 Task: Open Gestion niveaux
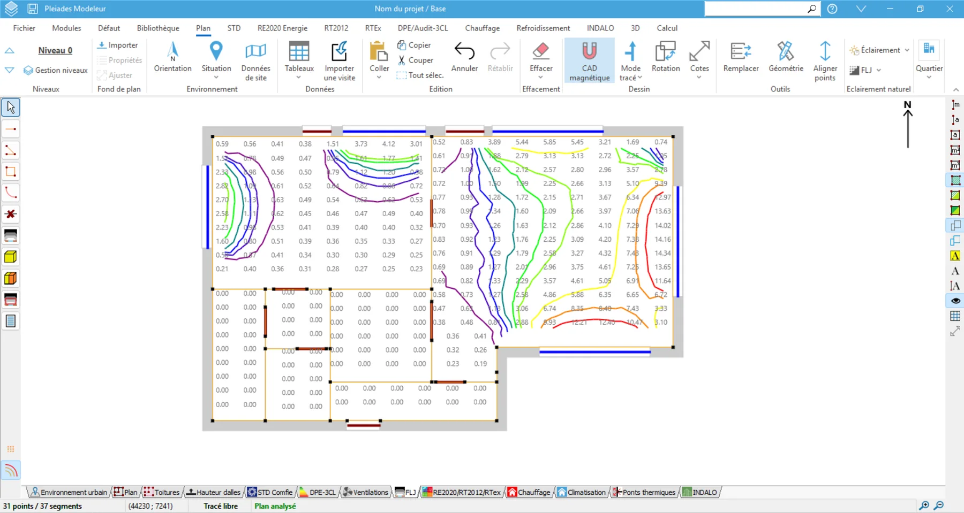pos(56,70)
